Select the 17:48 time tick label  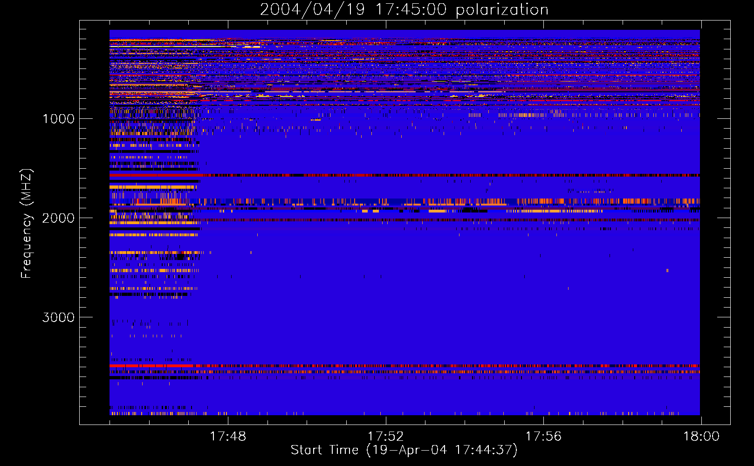[227, 437]
